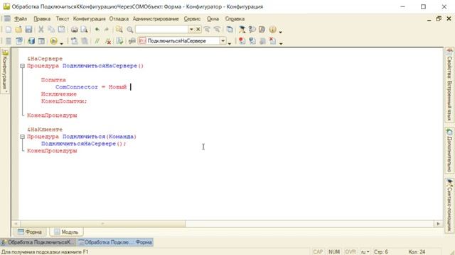Image resolution: width=455 pixels, height=255 pixels.
Task: Open the first toolbar's overflow arrow
Action: [x=280, y=31]
